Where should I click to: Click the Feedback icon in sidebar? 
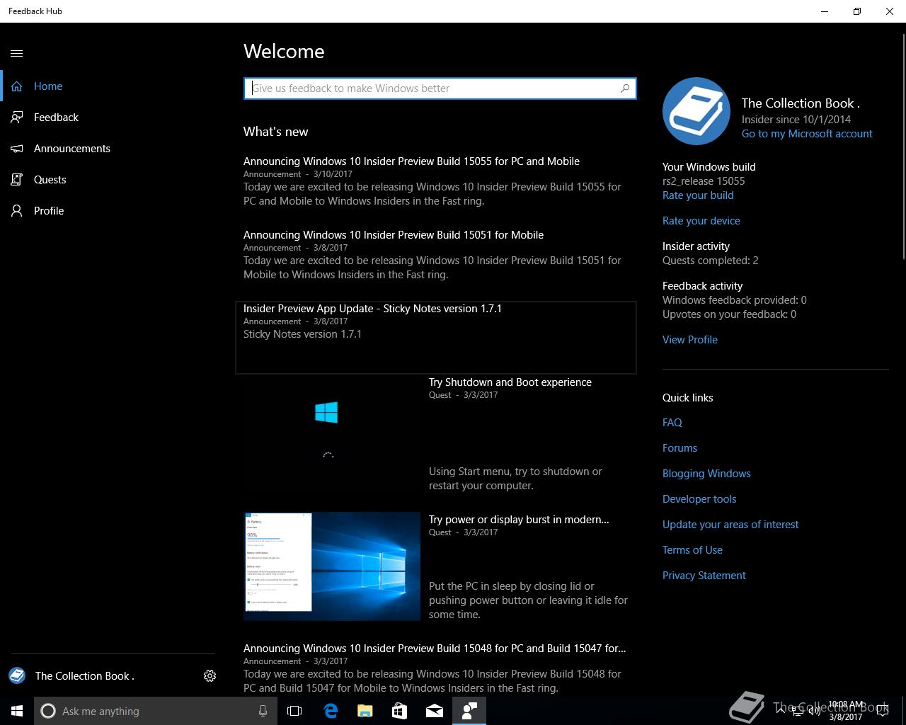[17, 118]
